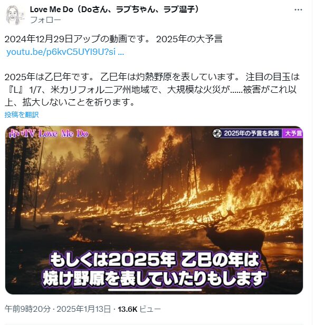This screenshot has height=325, width=314.
Task: Play the forest fire video thumbnail
Action: [x=154, y=210]
